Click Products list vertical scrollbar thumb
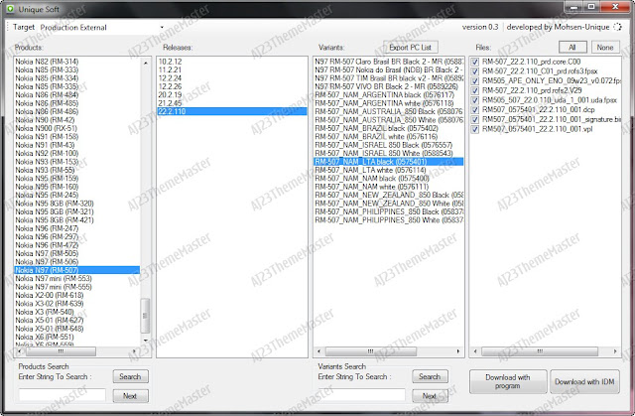This screenshot has height=416, width=635. pos(145,316)
